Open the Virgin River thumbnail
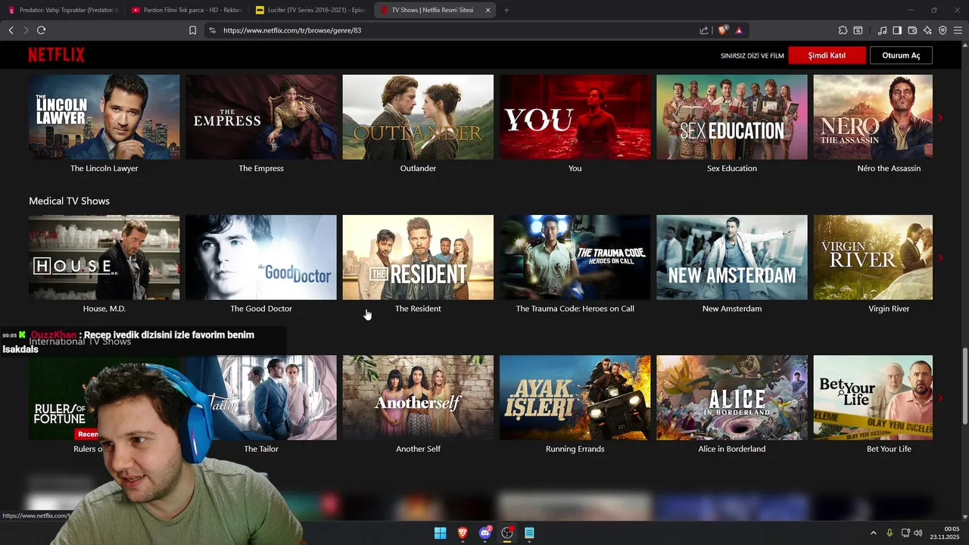 point(873,257)
